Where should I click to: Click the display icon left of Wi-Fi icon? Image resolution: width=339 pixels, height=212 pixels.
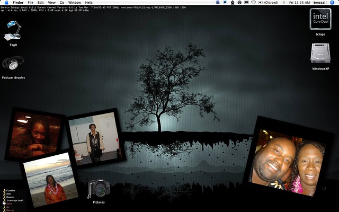[246, 3]
